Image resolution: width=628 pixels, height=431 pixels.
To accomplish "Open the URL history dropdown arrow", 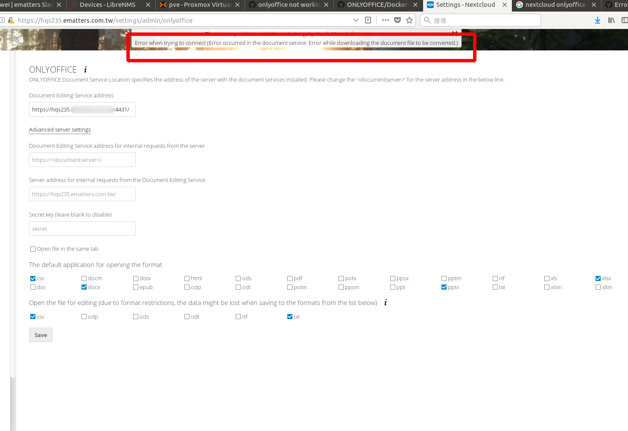I will coord(356,20).
